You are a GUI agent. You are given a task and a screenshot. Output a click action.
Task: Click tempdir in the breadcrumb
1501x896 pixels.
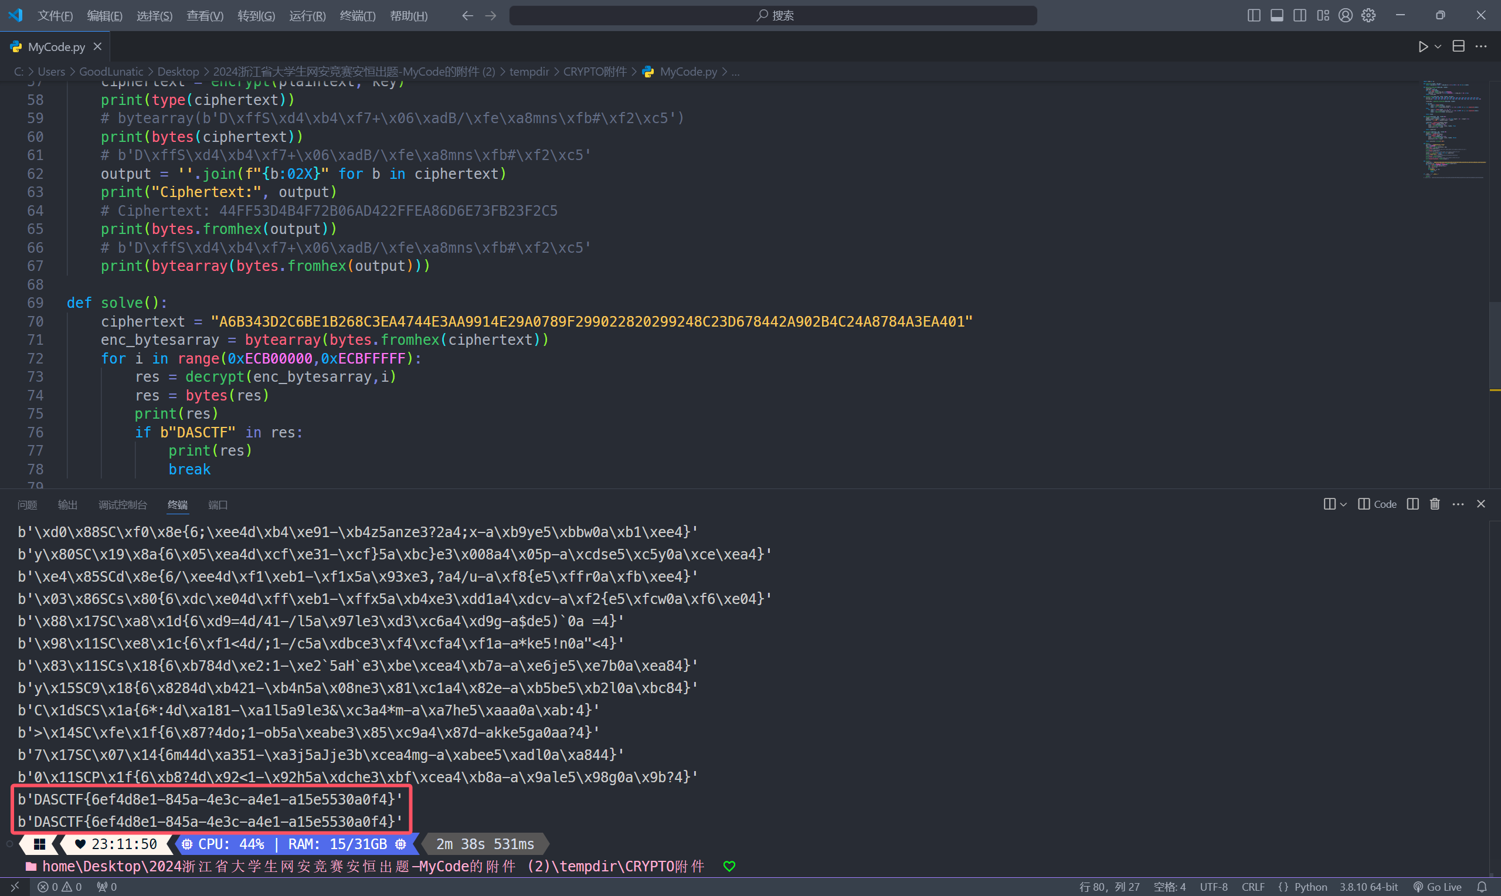click(x=529, y=71)
